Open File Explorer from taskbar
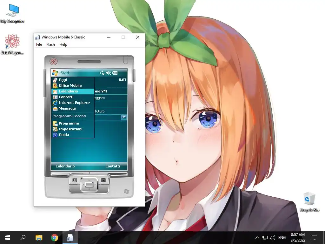Image resolution: width=325 pixels, height=244 pixels. 39,238
